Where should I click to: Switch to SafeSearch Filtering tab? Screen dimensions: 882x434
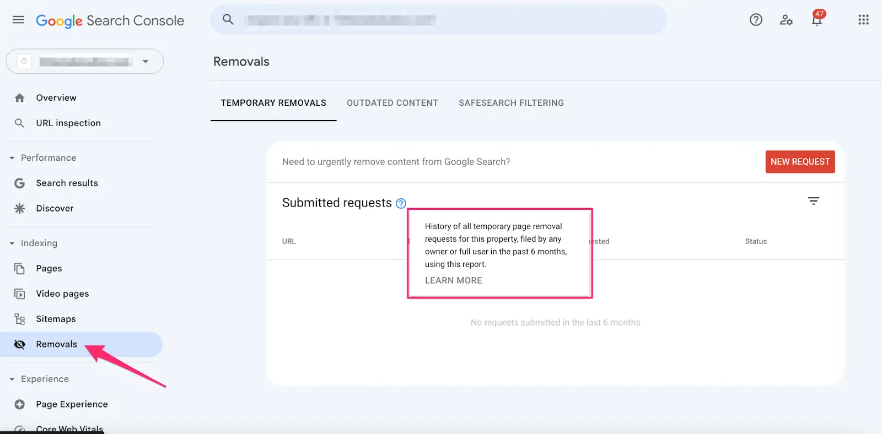511,103
